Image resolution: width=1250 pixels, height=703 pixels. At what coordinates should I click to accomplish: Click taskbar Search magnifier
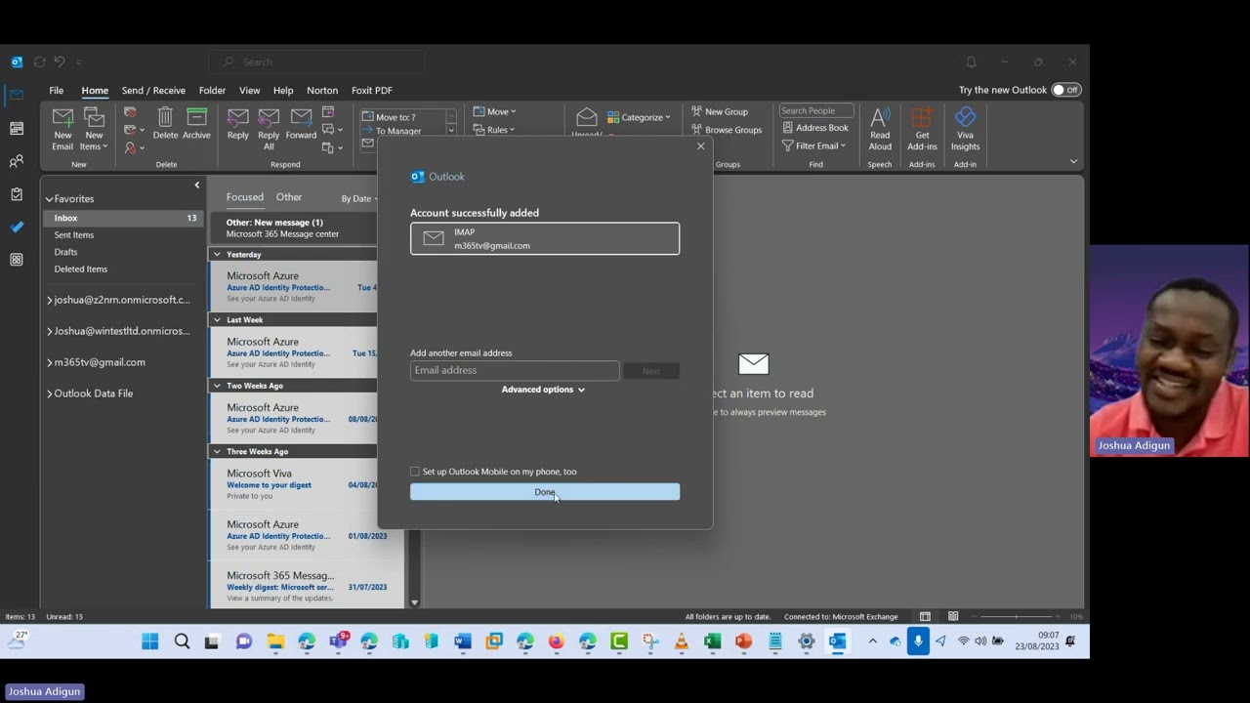tap(182, 641)
